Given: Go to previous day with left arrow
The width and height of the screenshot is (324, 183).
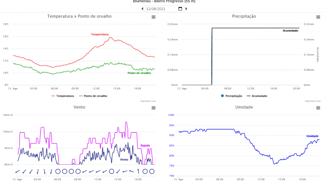Looking at the screenshot, I should tap(142, 9).
